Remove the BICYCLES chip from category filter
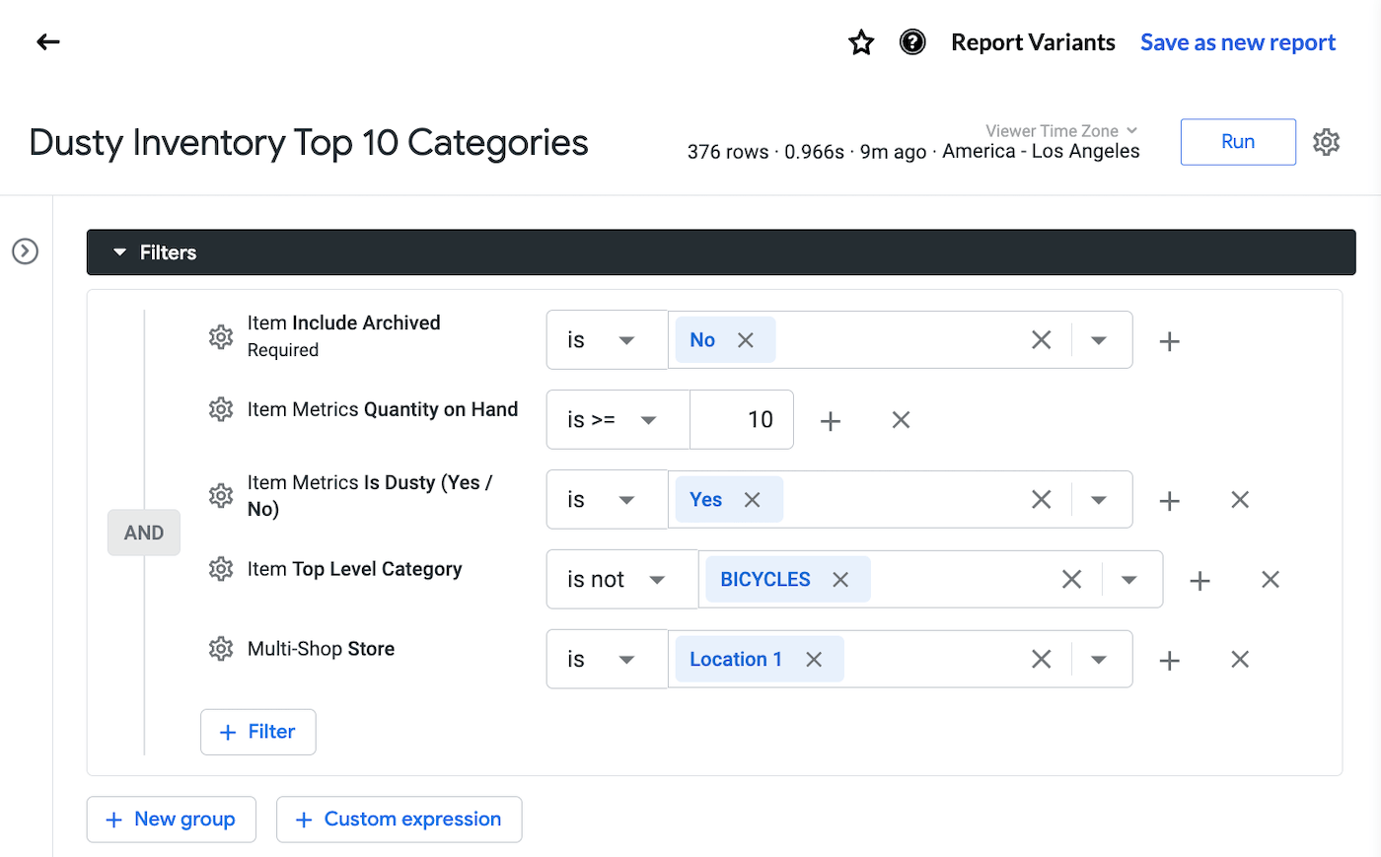Screen dimensions: 1381x857 (x=840, y=579)
